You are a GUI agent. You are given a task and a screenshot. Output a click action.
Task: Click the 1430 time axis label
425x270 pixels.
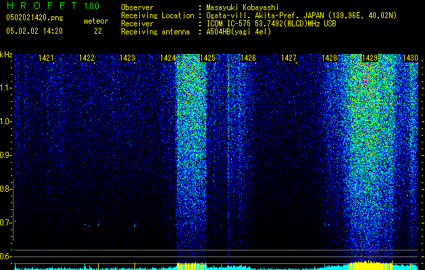pyautogui.click(x=410, y=58)
